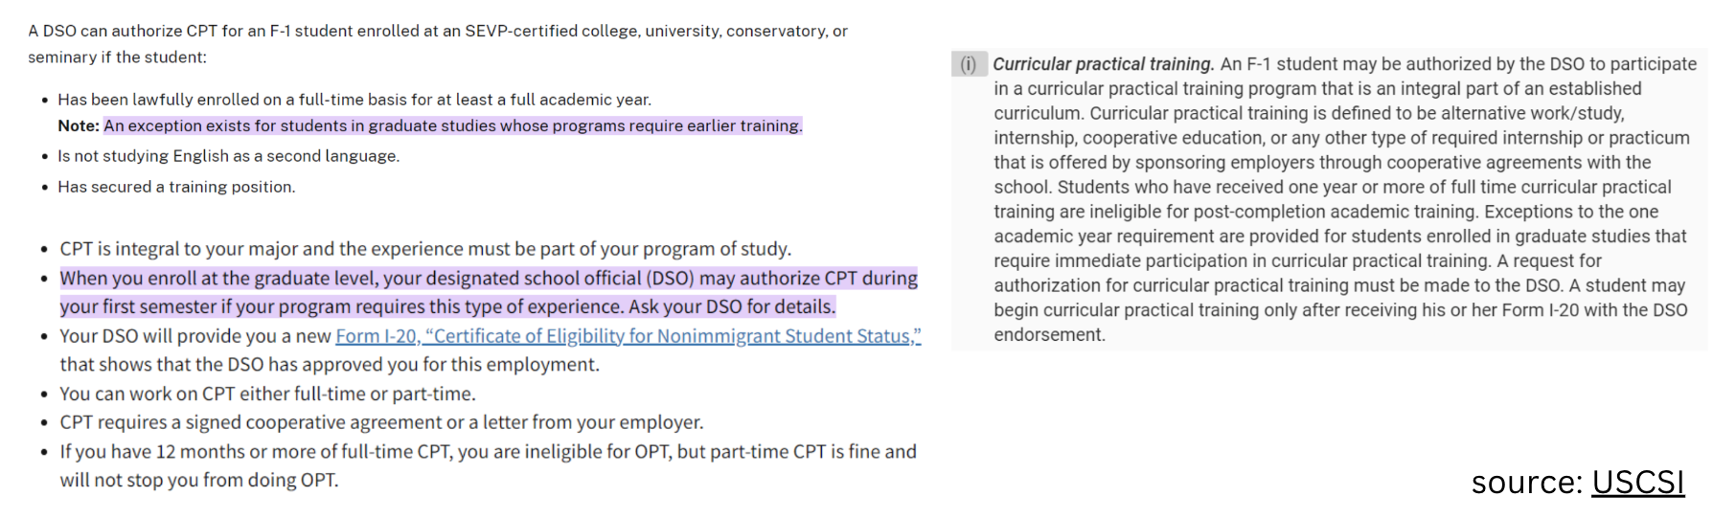Click "If you have 12 months or more" line
This screenshot has width=1736, height=519.
click(x=488, y=451)
